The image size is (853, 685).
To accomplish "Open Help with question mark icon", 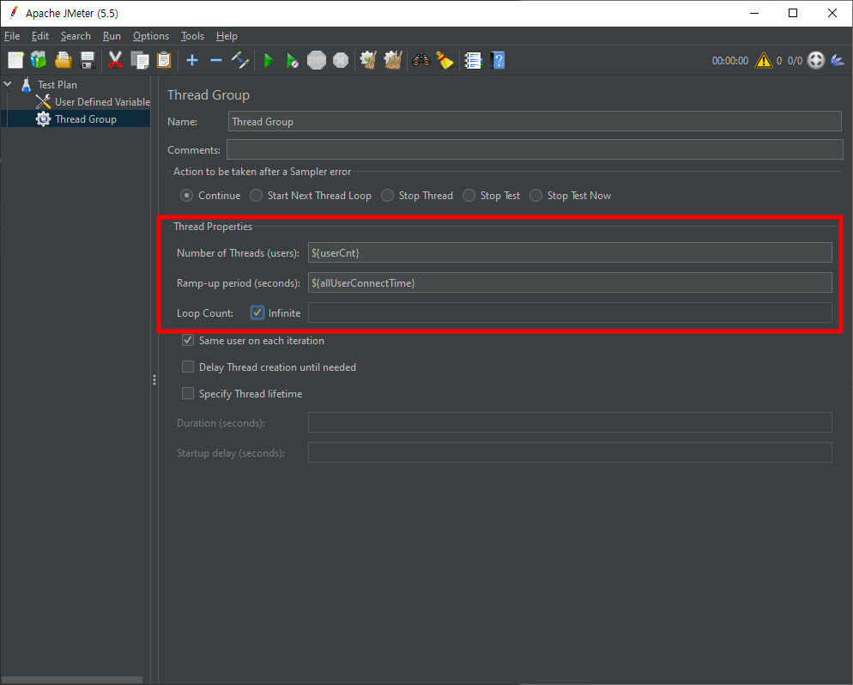I will (x=497, y=60).
